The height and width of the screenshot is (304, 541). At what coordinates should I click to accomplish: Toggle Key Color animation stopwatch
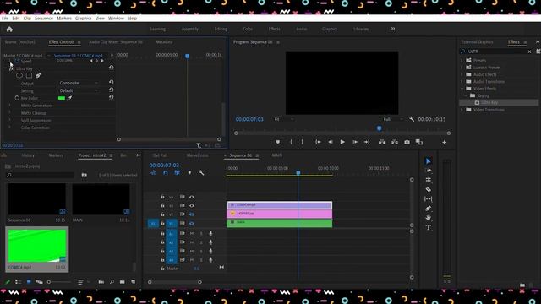click(17, 98)
